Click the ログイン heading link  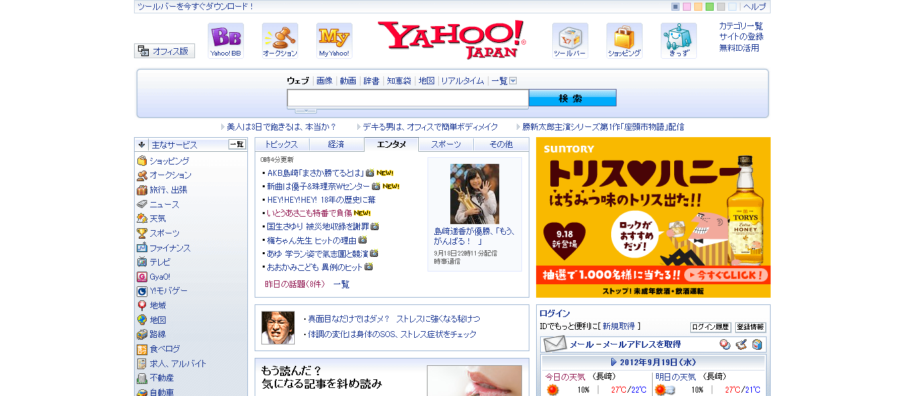coord(555,313)
